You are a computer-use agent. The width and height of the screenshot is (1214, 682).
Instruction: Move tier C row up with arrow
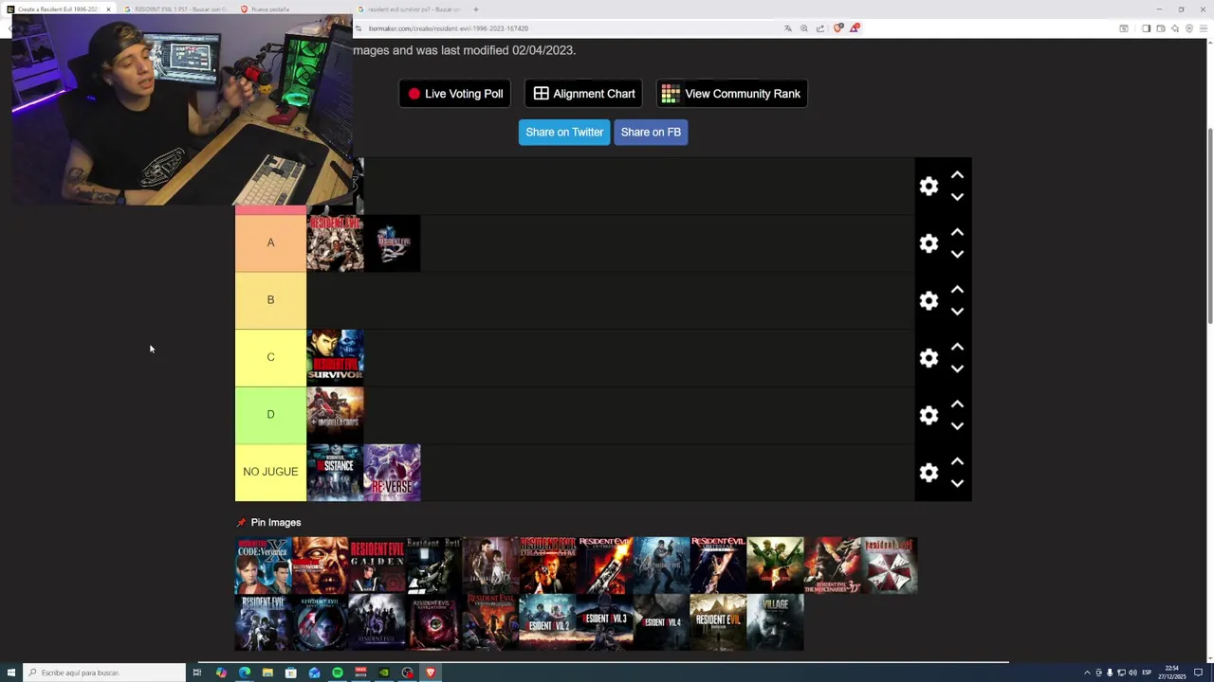pyautogui.click(x=957, y=347)
